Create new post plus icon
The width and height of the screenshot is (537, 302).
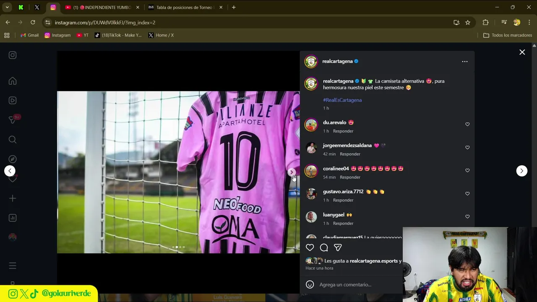point(13,198)
